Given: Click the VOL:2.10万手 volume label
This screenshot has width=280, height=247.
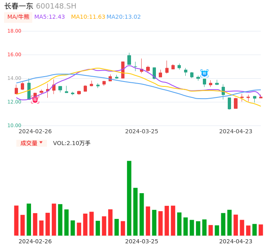Looking at the screenshot, I should (x=72, y=143).
